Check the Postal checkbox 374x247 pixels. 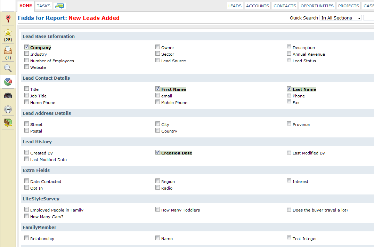coord(26,130)
